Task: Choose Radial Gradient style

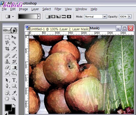Action: tap(53, 16)
